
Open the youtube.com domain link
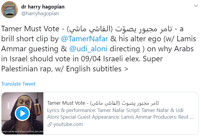68,124
